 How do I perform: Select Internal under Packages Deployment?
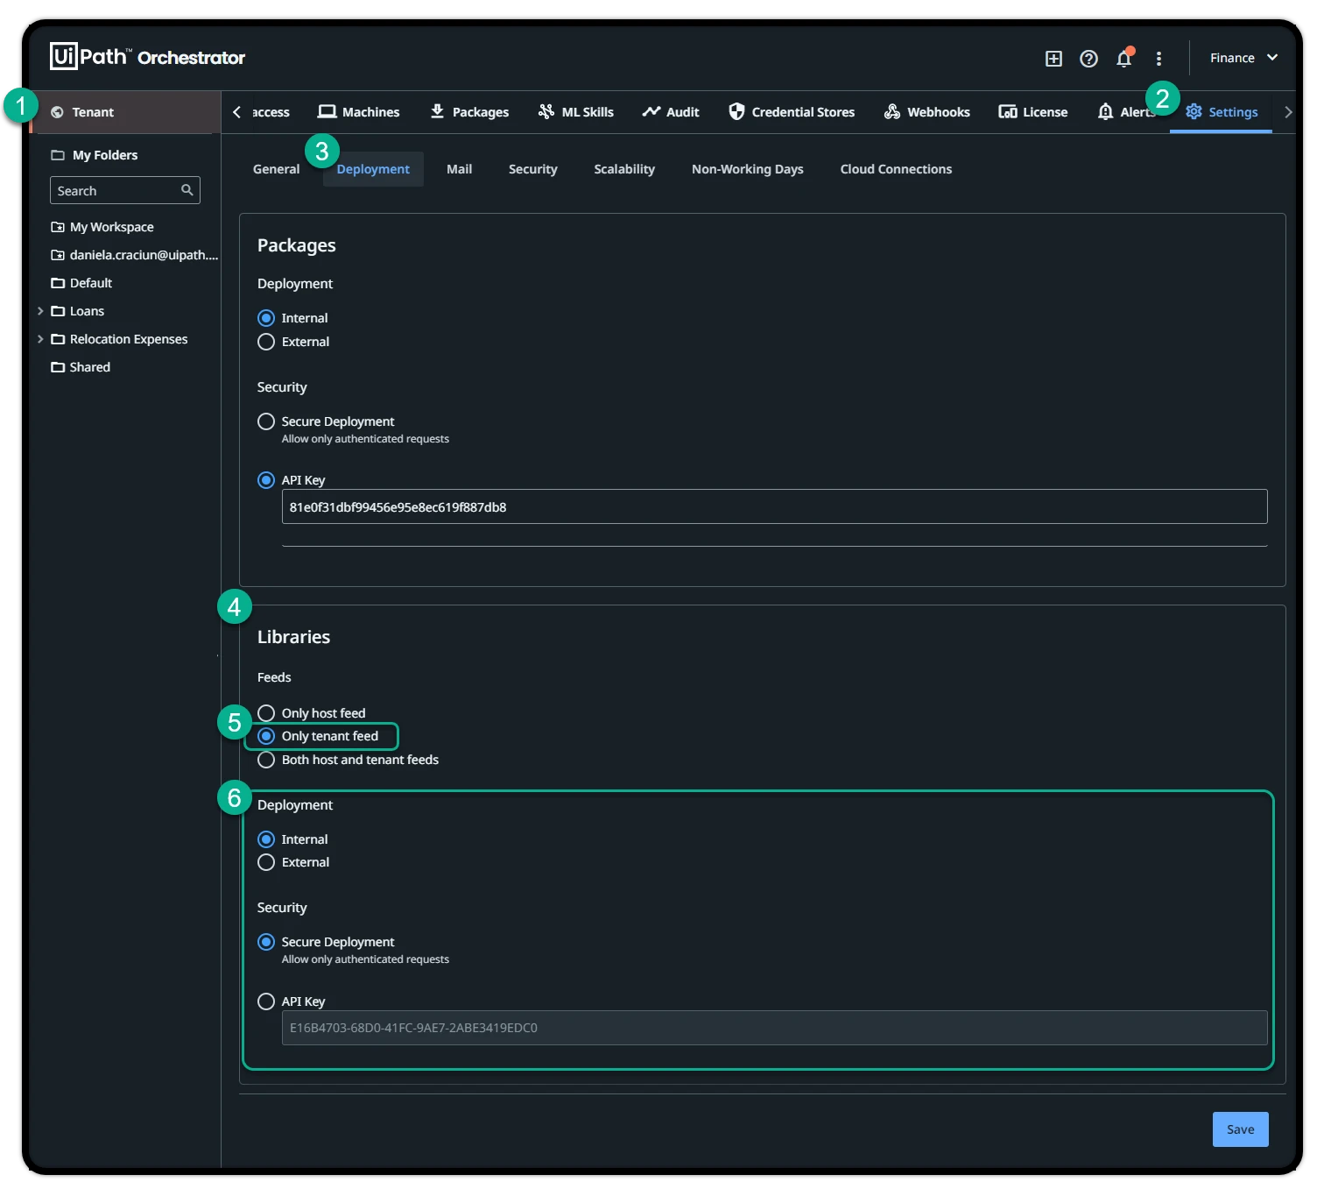(266, 318)
